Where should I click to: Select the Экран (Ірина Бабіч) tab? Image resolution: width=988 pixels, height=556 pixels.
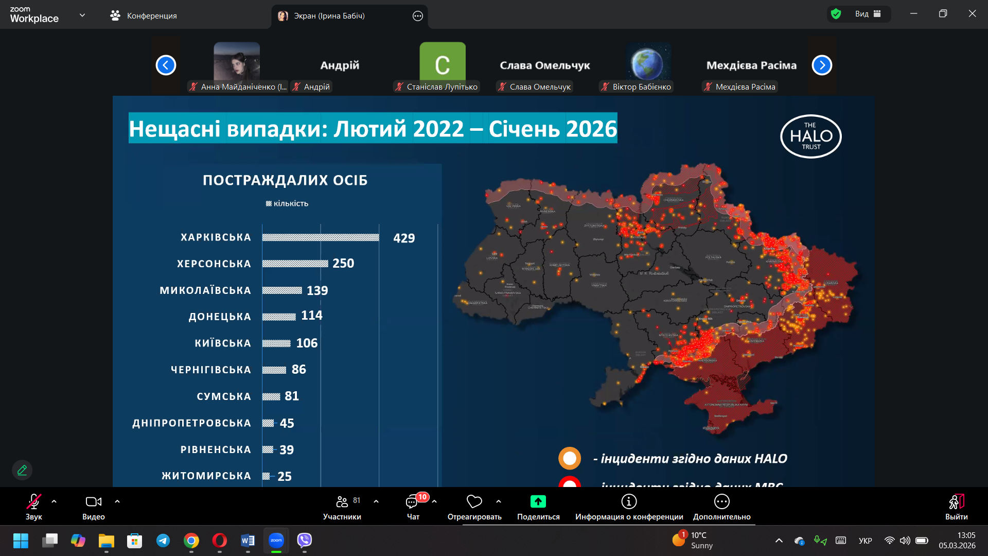pyautogui.click(x=329, y=16)
